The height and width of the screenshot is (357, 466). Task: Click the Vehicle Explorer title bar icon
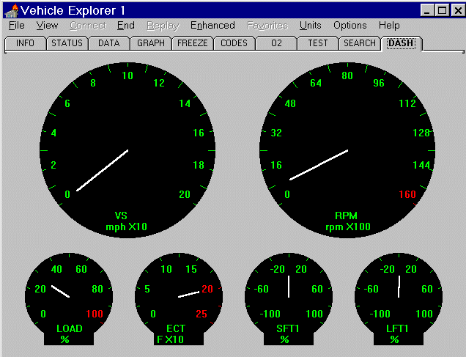(x=10, y=10)
